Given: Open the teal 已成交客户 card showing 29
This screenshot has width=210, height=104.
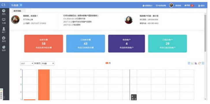Looking at the screenshot, I should point(168,44).
